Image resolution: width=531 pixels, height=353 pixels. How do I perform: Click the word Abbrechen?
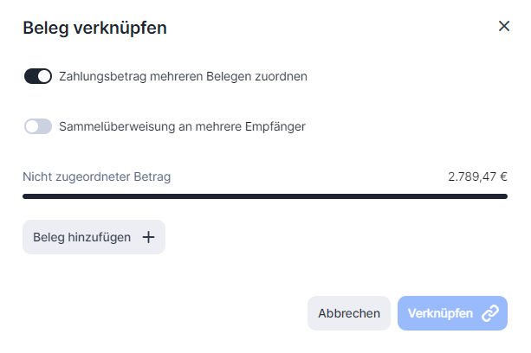pyautogui.click(x=349, y=313)
